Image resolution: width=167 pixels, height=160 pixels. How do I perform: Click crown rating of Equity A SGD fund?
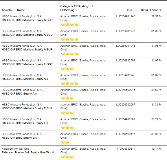70,39
